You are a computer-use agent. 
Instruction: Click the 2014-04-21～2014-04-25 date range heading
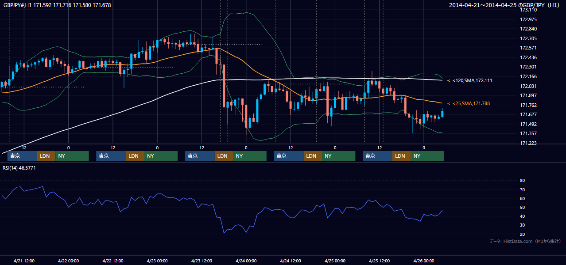(505, 5)
